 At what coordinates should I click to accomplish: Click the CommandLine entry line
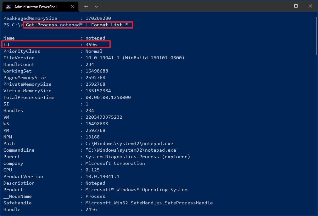point(94,150)
